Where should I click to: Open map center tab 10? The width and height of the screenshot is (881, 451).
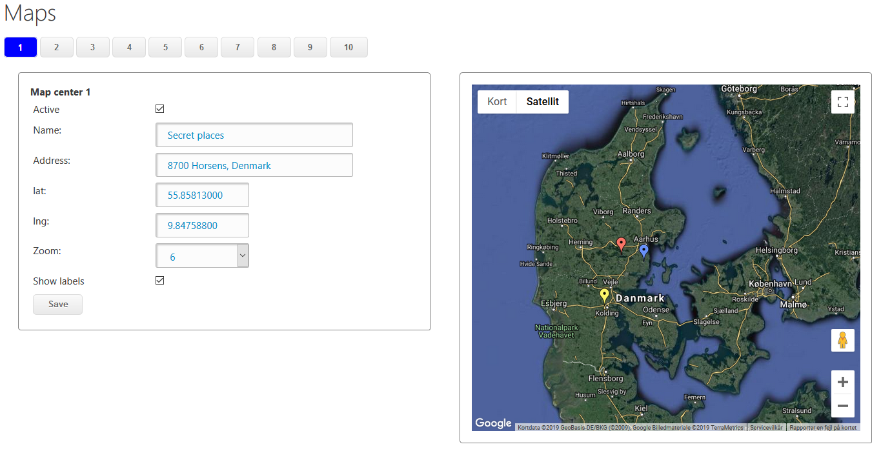click(349, 47)
